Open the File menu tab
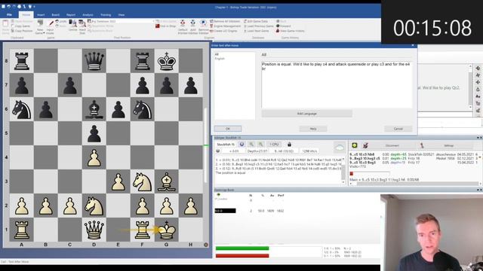483x271 pixels. coord(9,15)
